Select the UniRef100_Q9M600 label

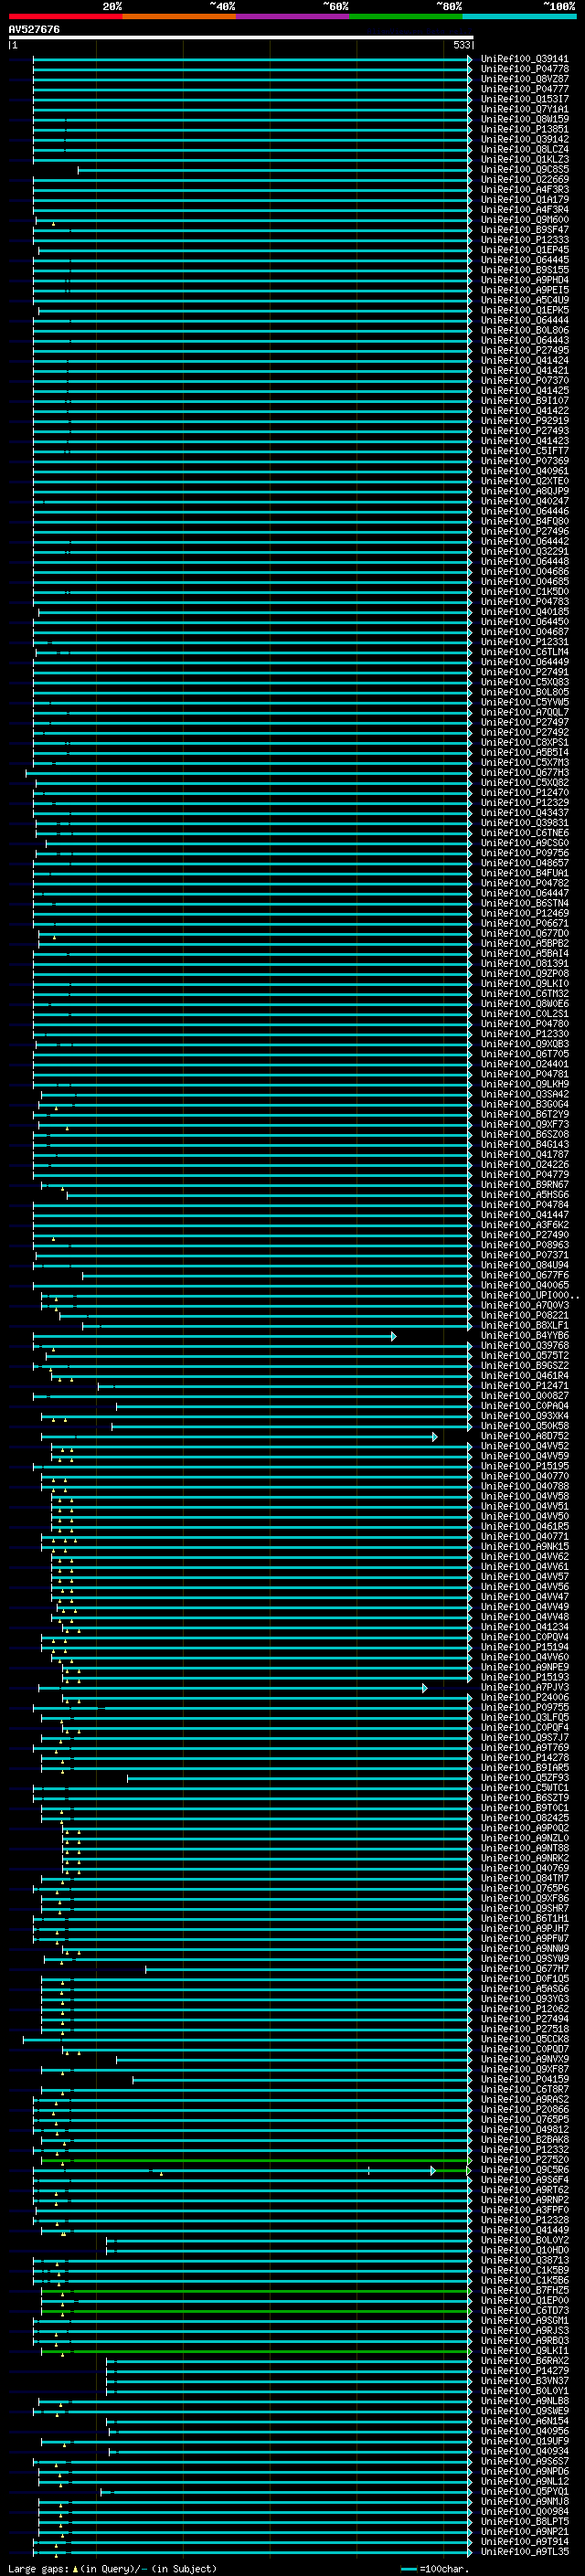525,220
